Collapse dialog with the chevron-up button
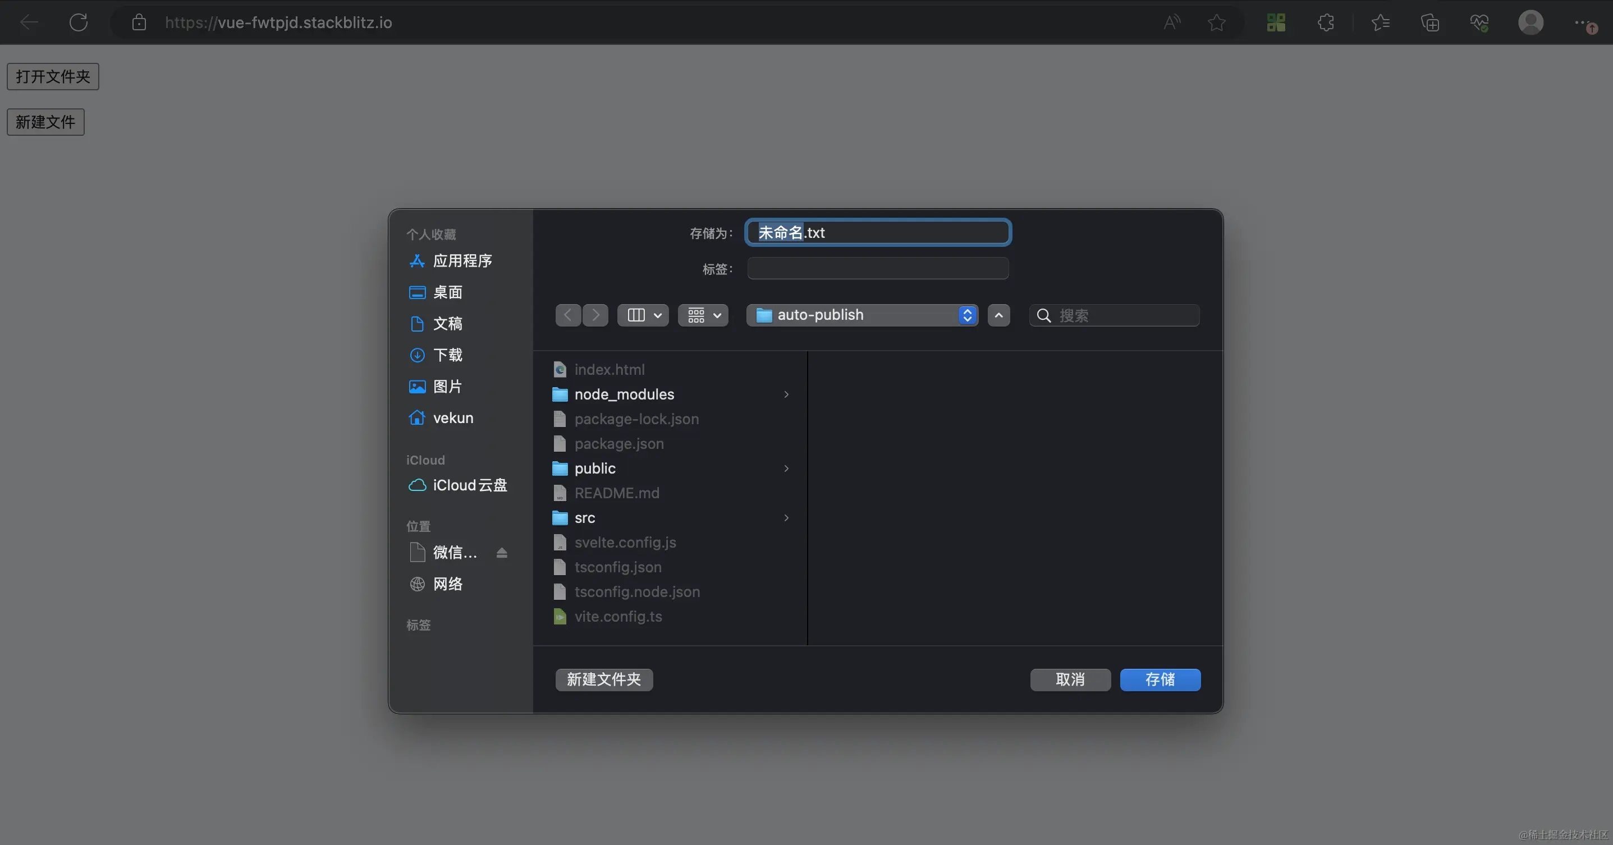The width and height of the screenshot is (1613, 845). (999, 315)
